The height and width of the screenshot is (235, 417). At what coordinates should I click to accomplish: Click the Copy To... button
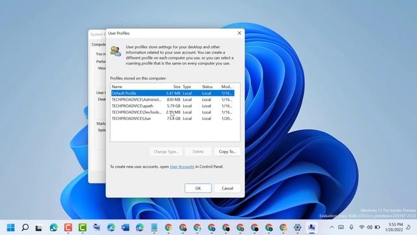pyautogui.click(x=227, y=151)
